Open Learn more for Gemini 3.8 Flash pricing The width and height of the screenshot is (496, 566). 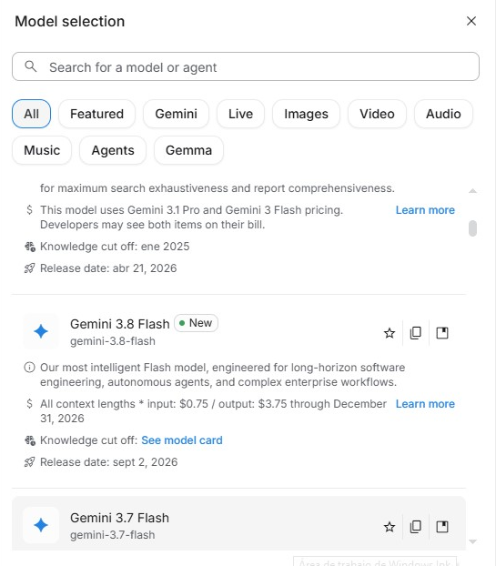coord(425,404)
